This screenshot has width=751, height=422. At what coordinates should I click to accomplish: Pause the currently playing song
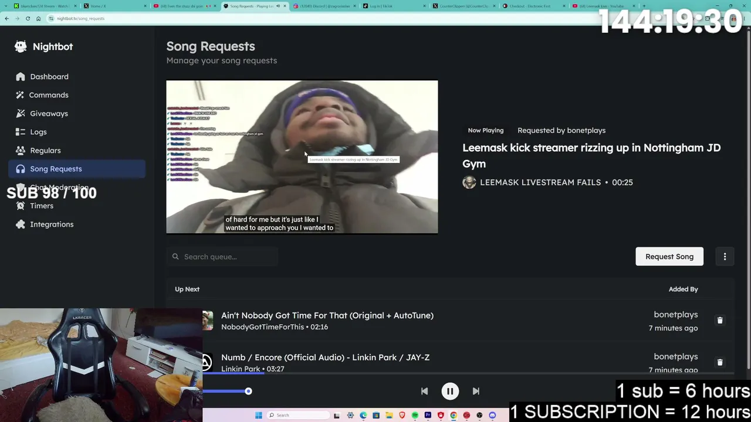[x=450, y=391]
